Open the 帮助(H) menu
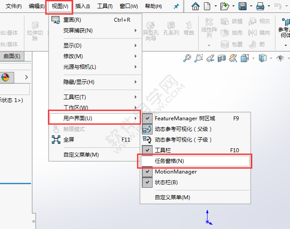This screenshot has height=229, width=290. coord(153,6)
